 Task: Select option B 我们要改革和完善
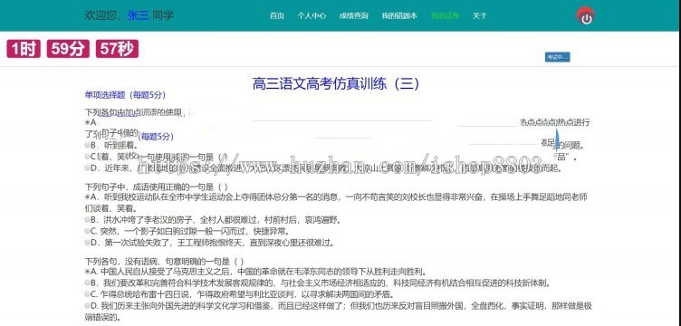click(x=88, y=283)
